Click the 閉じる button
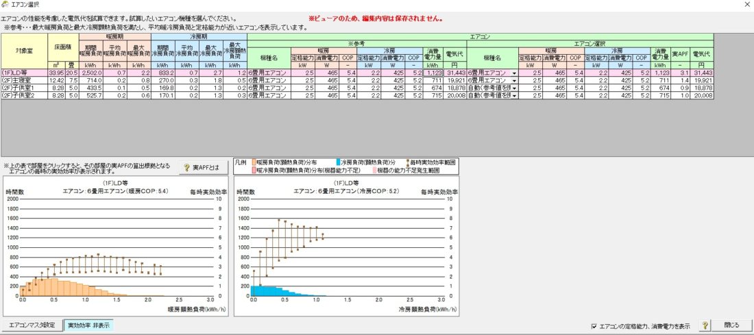Screen dimensions: 754x335 [x=731, y=325]
